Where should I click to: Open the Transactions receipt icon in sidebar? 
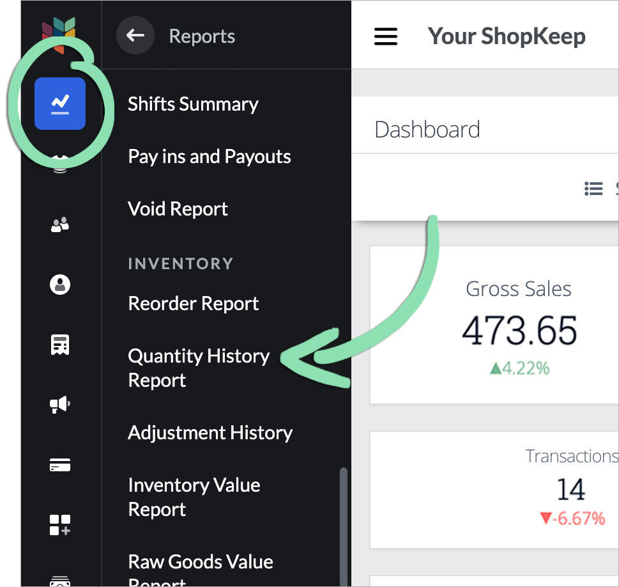click(x=60, y=345)
